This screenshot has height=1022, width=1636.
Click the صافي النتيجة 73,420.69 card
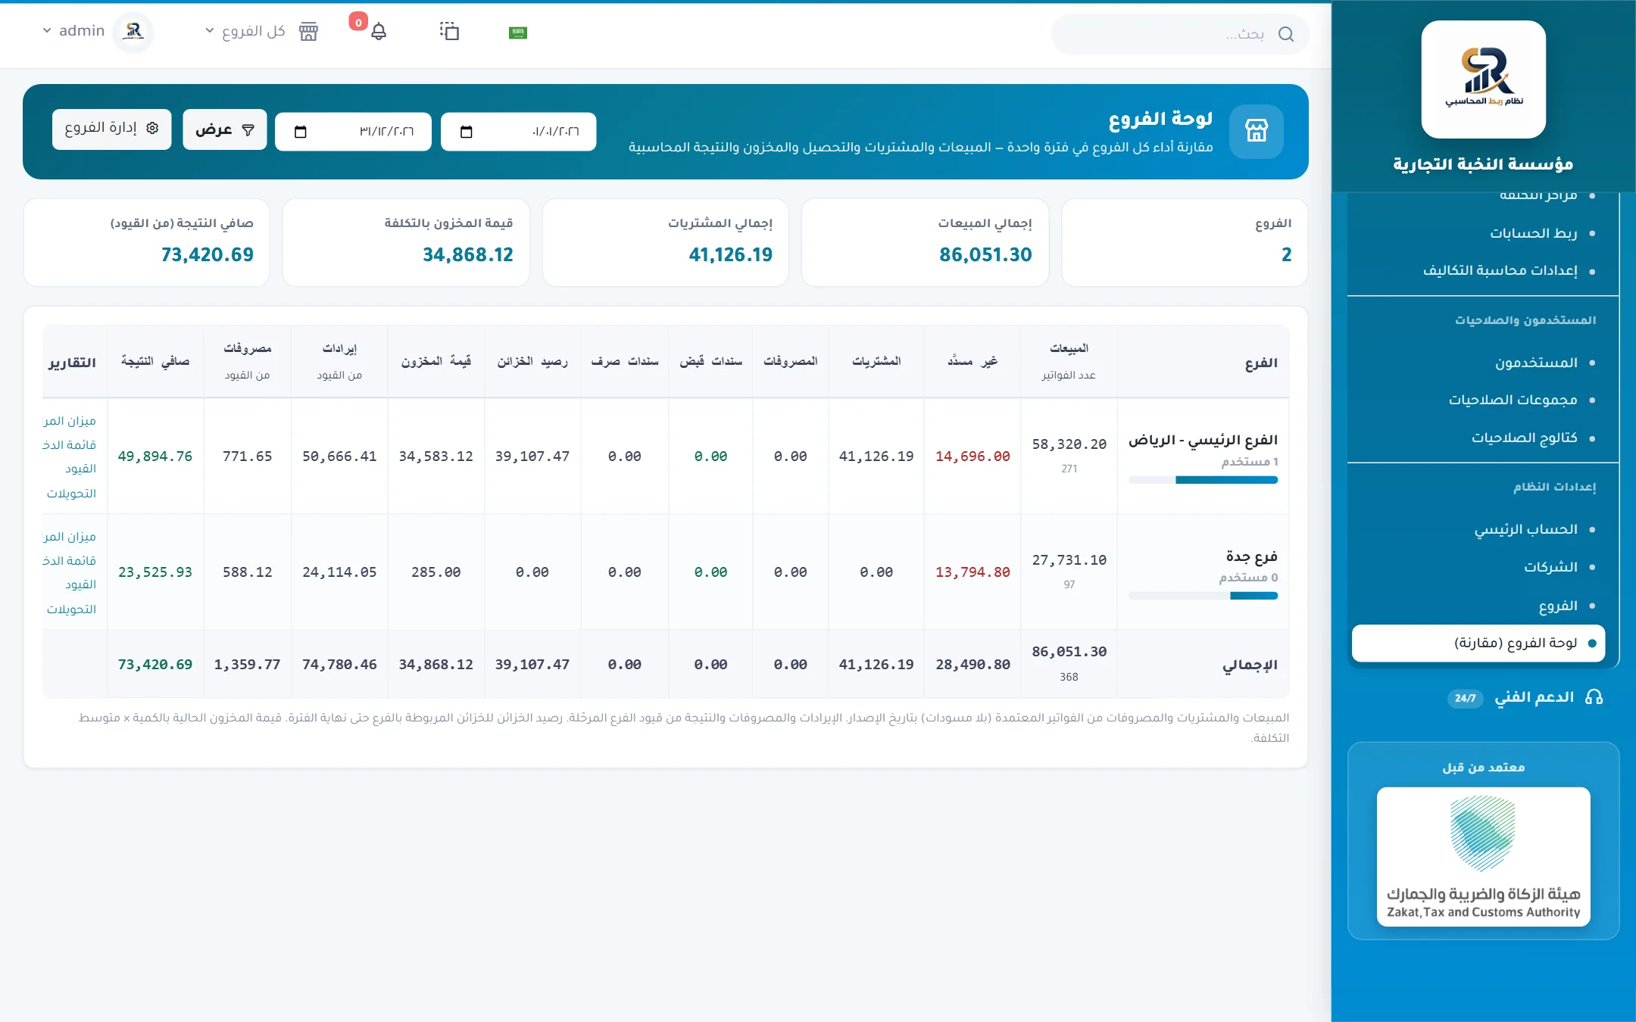pyautogui.click(x=147, y=242)
